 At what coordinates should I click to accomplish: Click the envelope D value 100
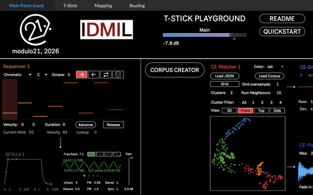[26, 189]
